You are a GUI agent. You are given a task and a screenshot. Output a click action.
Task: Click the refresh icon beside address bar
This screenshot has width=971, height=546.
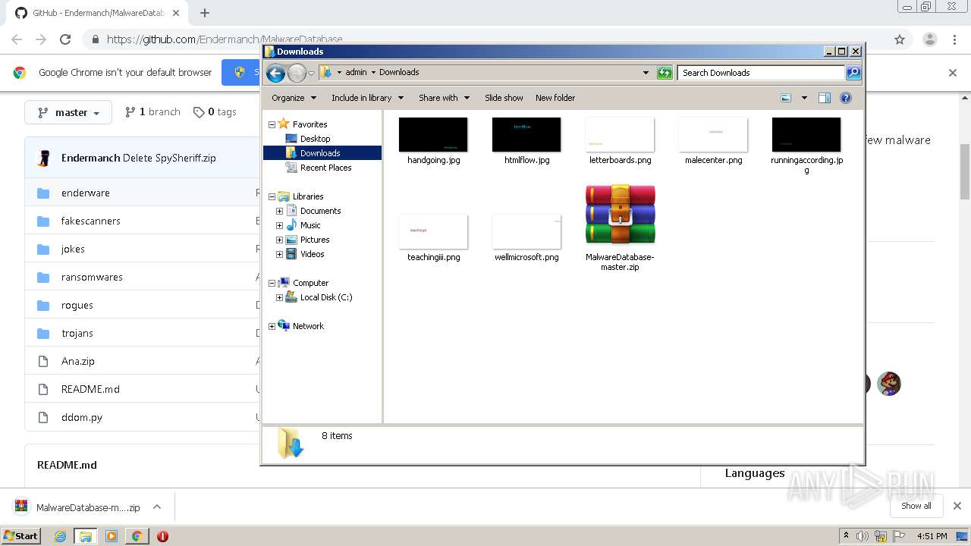(x=665, y=73)
